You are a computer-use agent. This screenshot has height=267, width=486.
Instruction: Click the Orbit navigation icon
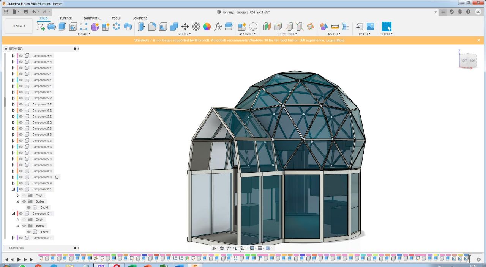(x=214, y=248)
